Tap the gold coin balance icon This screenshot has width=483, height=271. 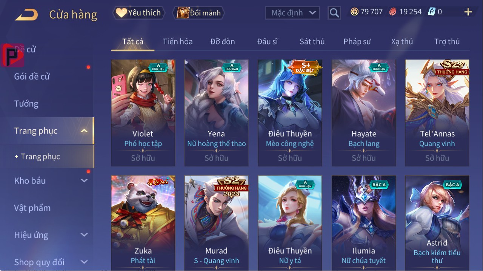tap(354, 12)
